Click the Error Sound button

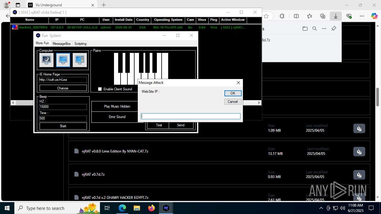(x=117, y=117)
